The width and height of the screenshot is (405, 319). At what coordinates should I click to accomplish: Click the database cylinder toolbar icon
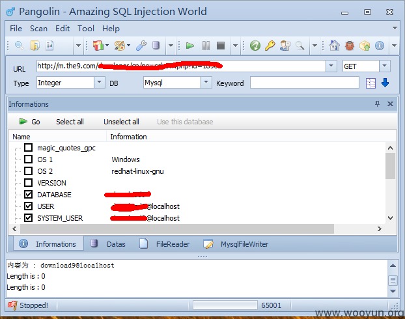(x=156, y=46)
